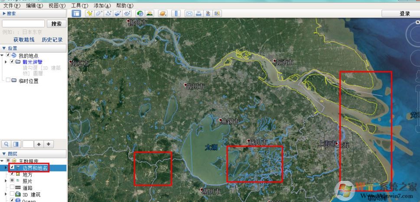420x202 pixels.
Task: Click inside the search text field
Action: click(23, 24)
